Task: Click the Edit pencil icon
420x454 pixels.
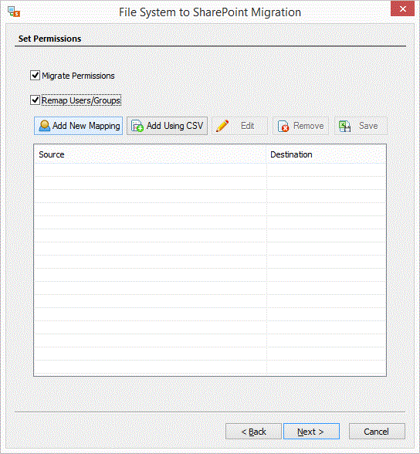Action: 222,126
